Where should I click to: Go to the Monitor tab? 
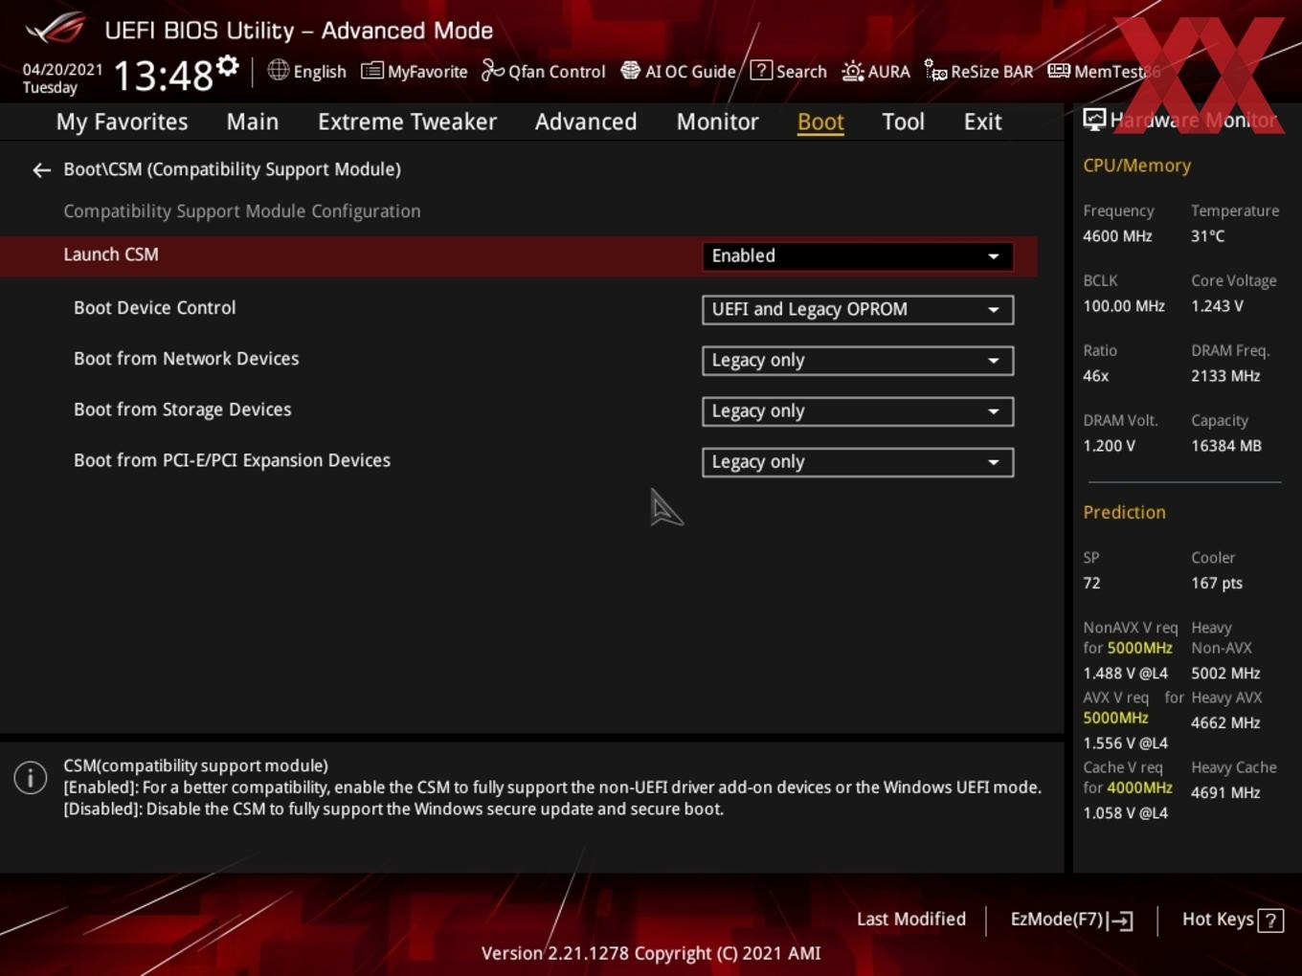pos(717,122)
